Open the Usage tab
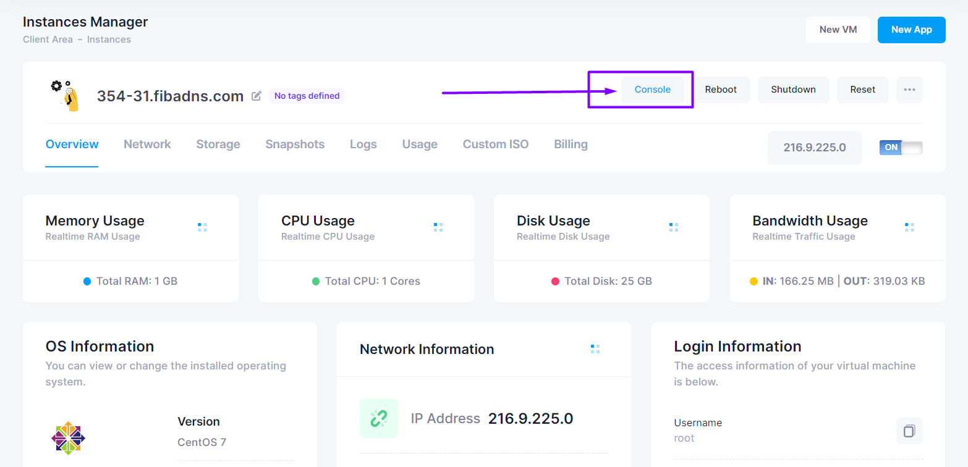The image size is (968, 467). point(420,145)
